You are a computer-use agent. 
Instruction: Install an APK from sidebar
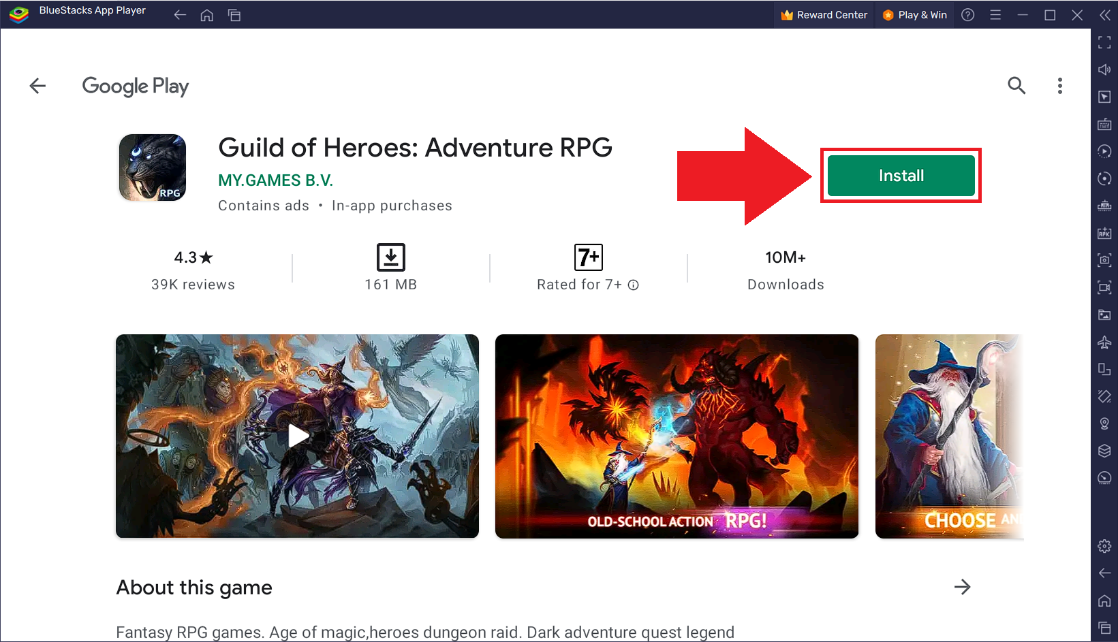click(1104, 233)
